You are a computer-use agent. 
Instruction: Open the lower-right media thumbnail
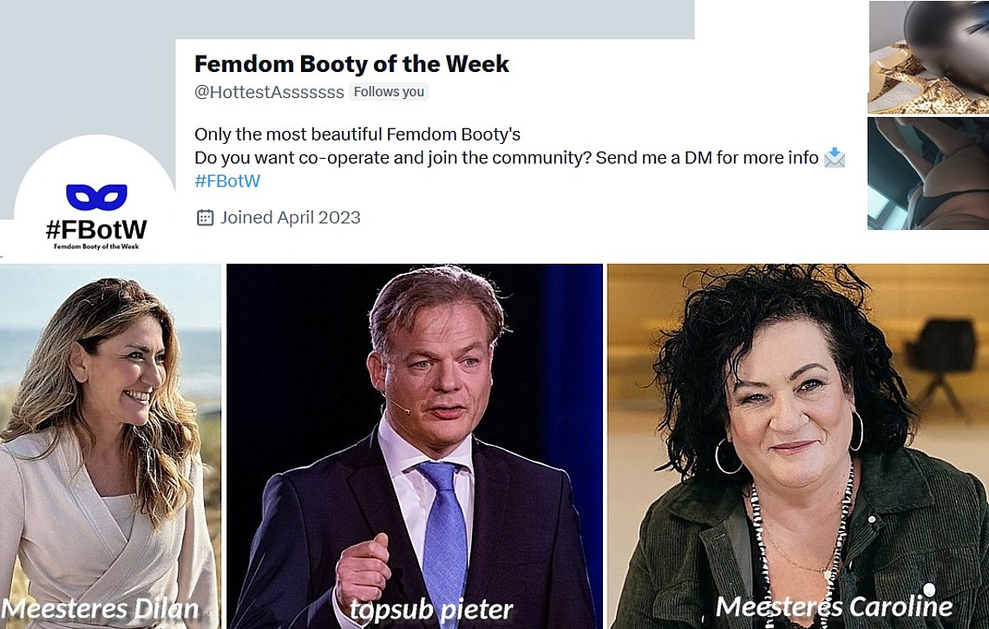coord(927,174)
